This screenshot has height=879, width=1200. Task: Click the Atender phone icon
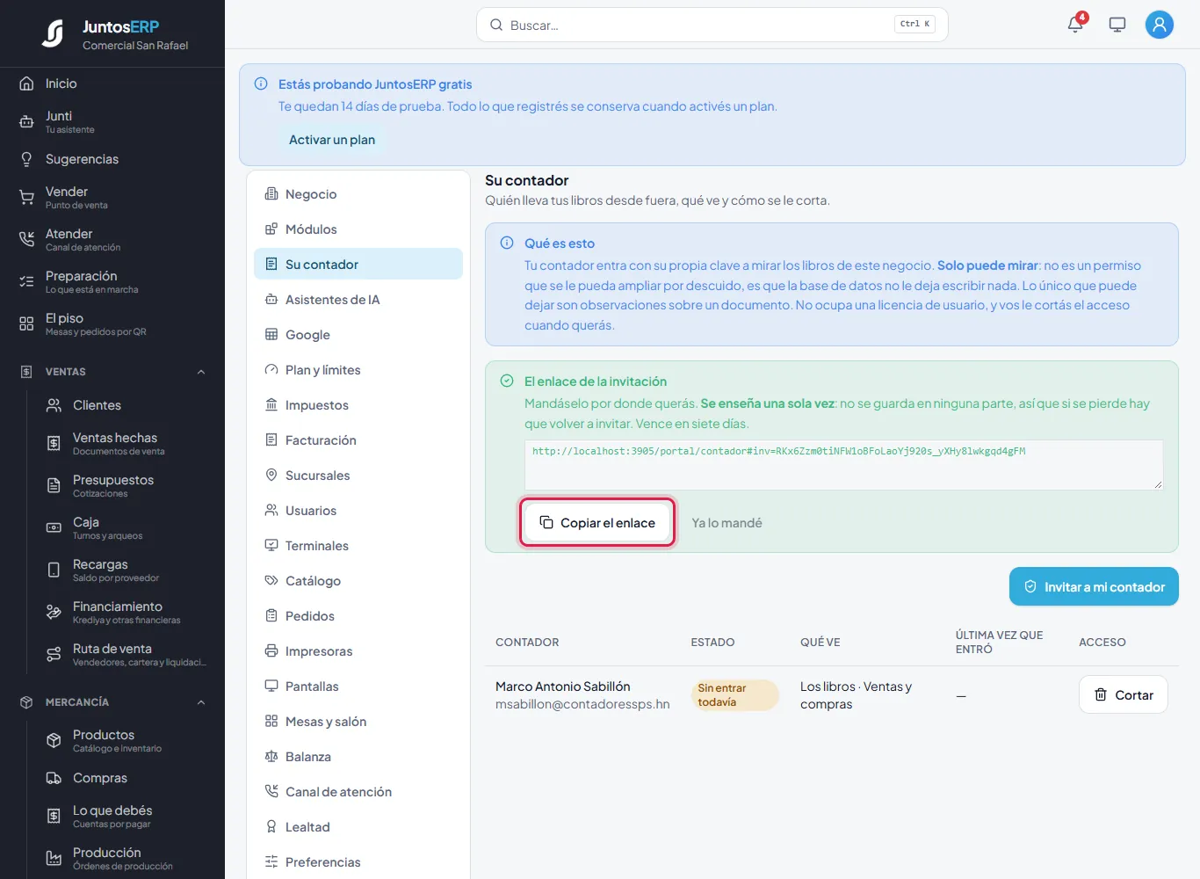(26, 240)
